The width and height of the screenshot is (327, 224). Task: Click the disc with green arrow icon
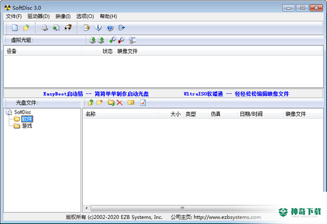pyautogui.click(x=56, y=28)
